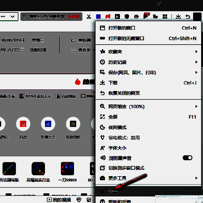
Task: Toggle the 浏览器声音 switch
Action: [x=187, y=158]
